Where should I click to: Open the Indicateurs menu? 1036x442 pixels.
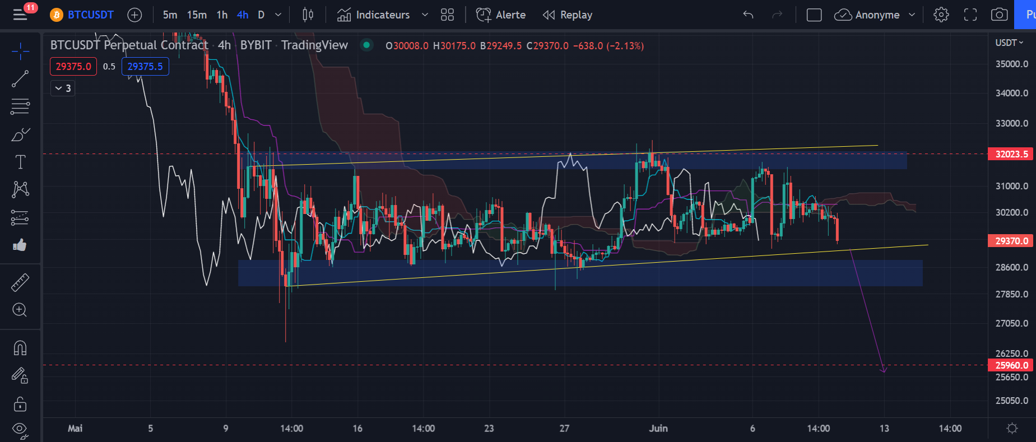(374, 15)
